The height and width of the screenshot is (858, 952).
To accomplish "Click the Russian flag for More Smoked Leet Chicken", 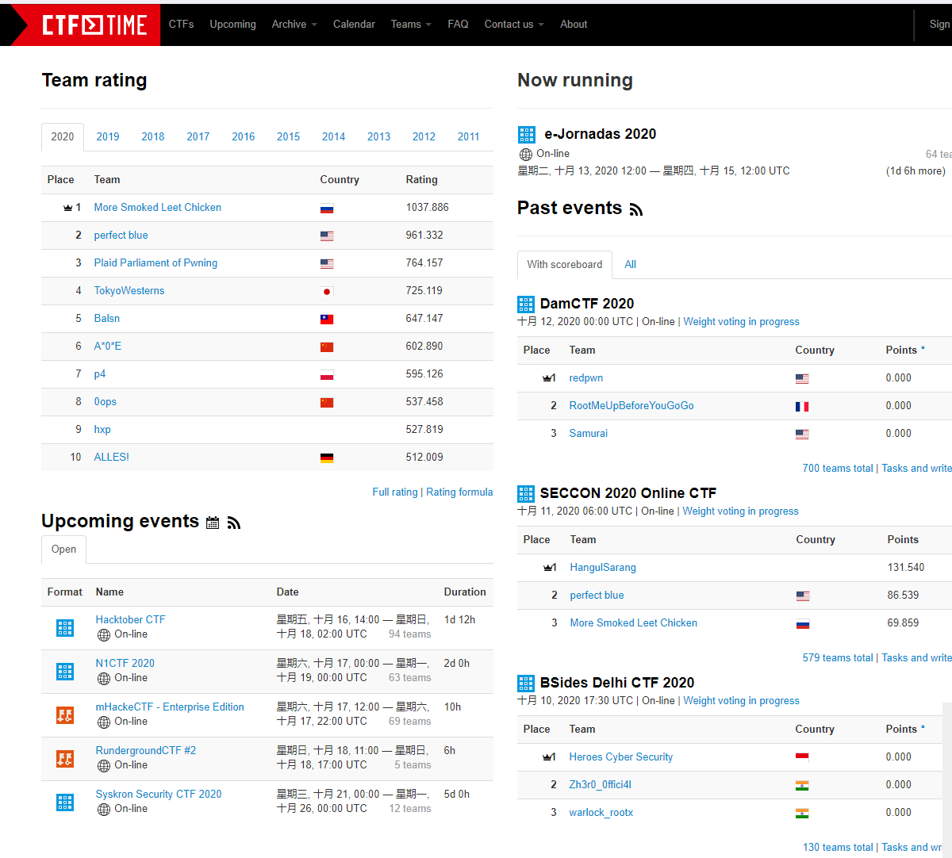I will point(327,209).
